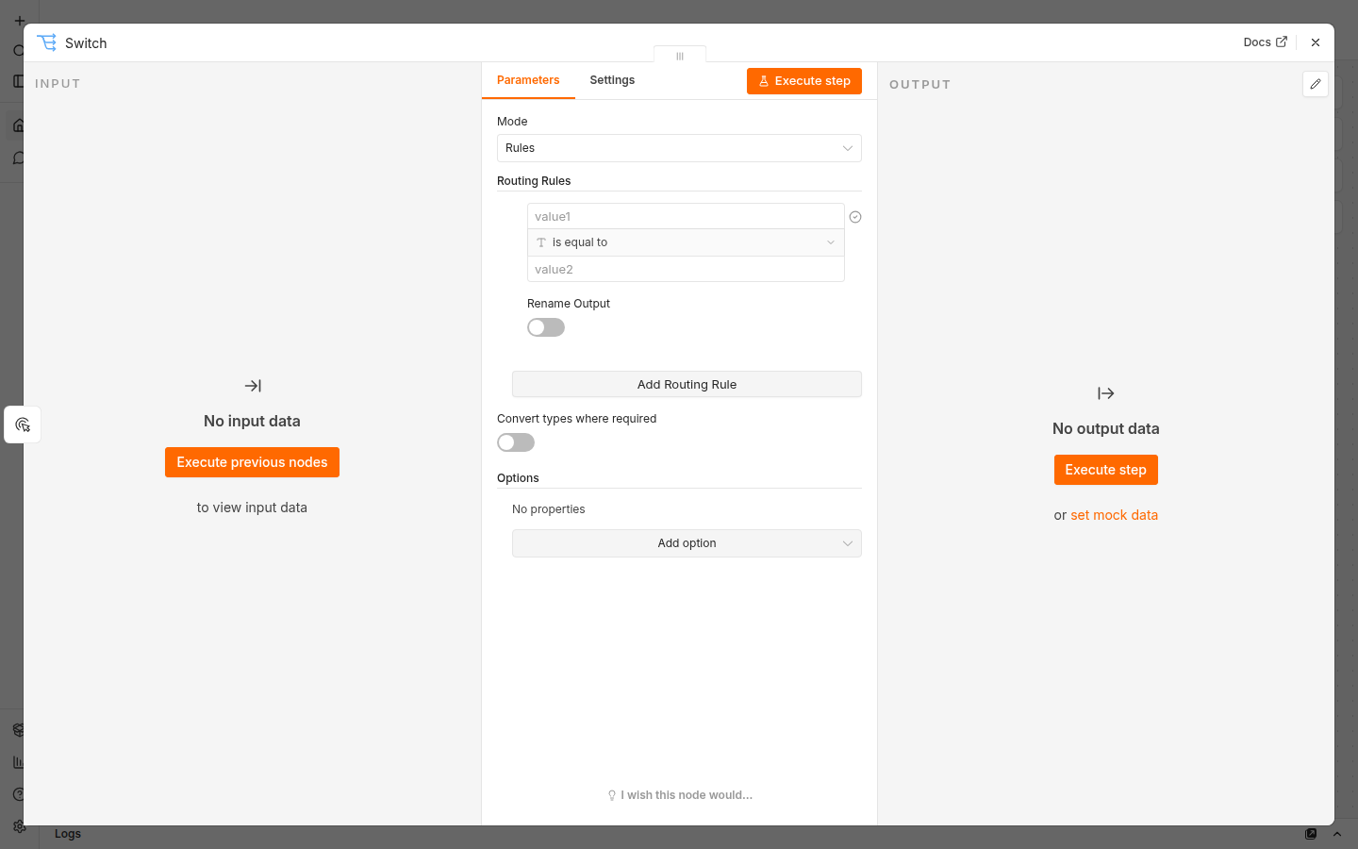The width and height of the screenshot is (1358, 849).
Task: Click 'I wish this node would...' feedback text
Action: [x=687, y=795]
